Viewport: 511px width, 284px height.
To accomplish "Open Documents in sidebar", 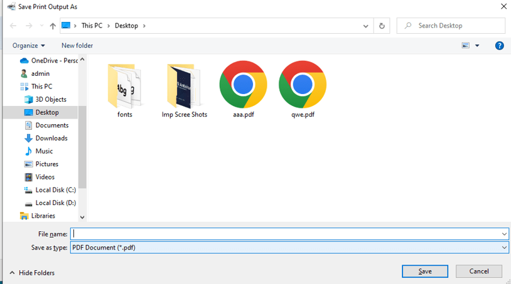I will [x=46, y=125].
